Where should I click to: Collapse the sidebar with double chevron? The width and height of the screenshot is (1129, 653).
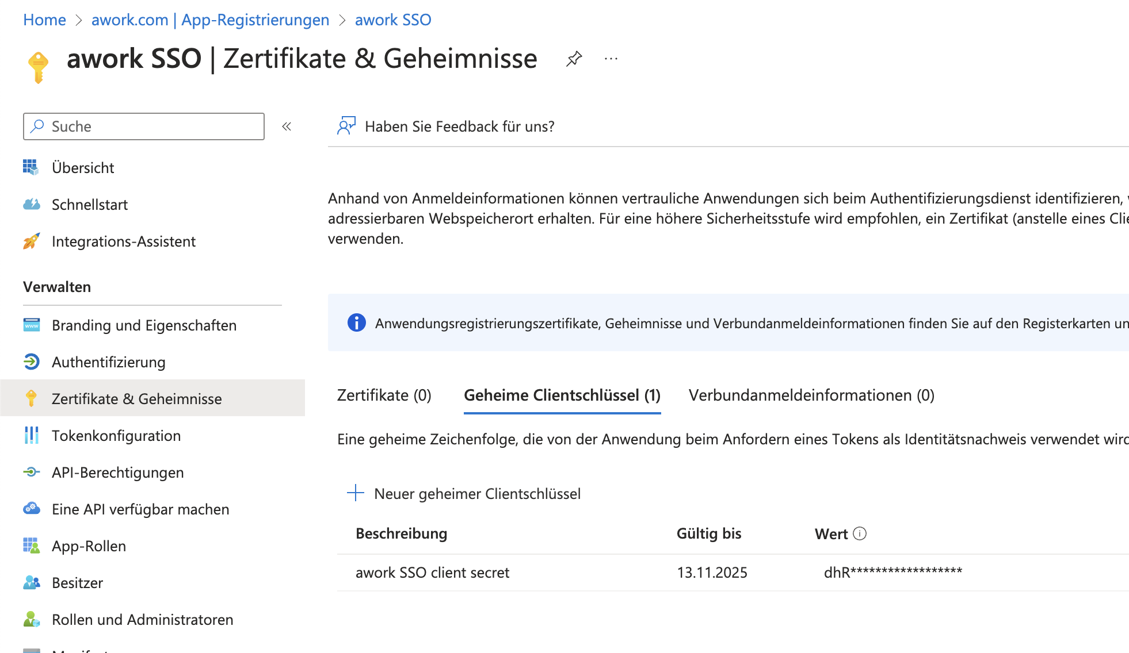pyautogui.click(x=287, y=126)
